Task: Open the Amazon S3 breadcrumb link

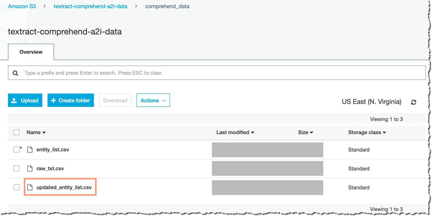Action: tap(22, 6)
